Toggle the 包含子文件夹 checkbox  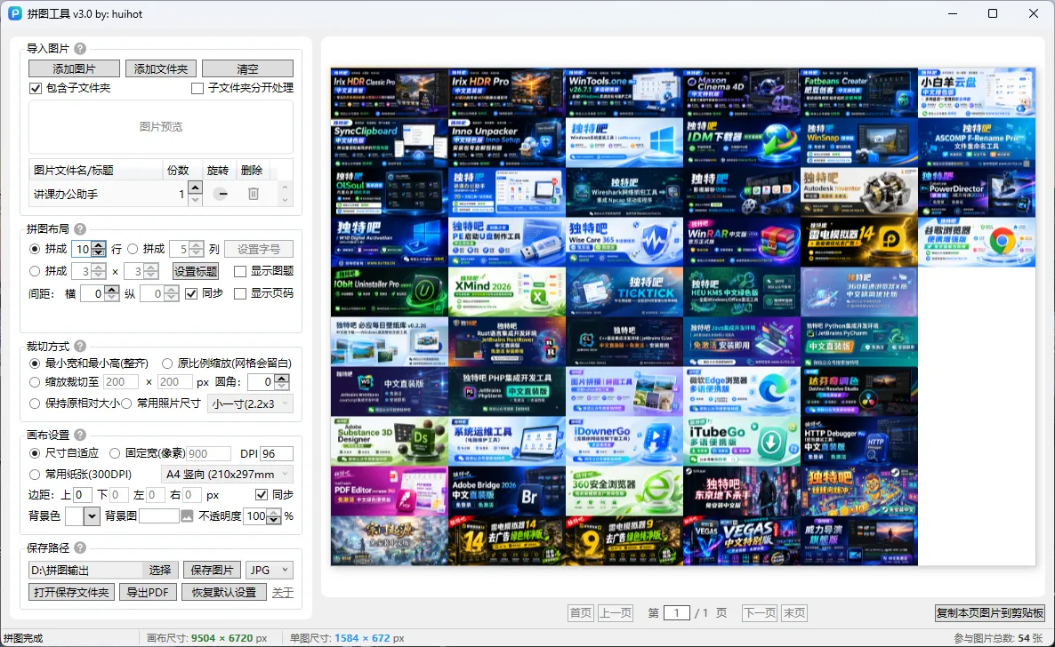(x=36, y=88)
